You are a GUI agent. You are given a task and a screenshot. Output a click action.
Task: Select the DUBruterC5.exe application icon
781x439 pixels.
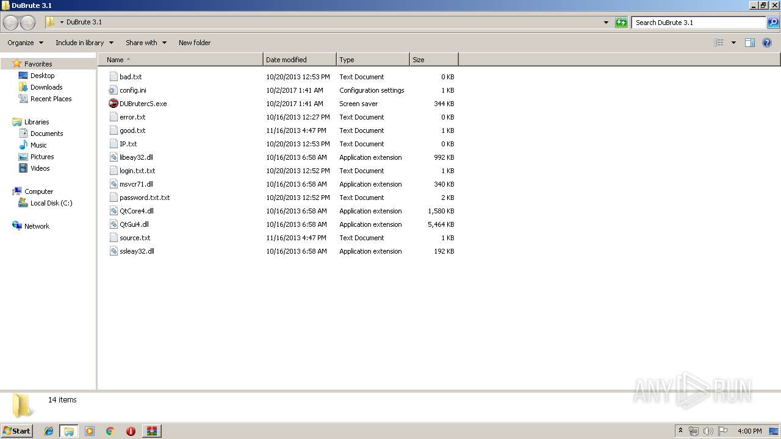[113, 104]
